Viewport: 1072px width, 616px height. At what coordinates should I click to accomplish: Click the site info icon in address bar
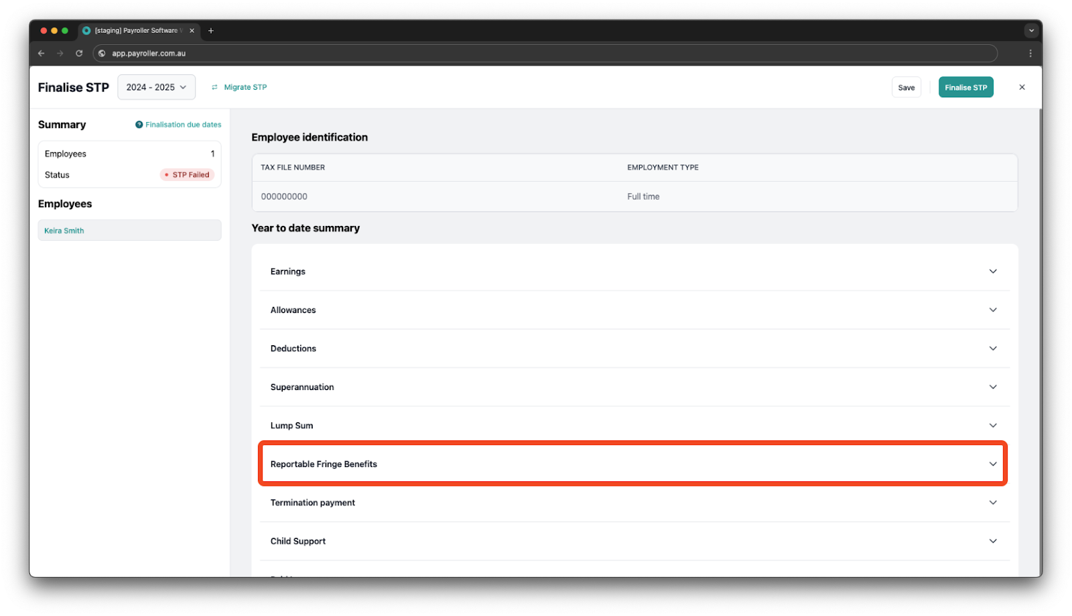pyautogui.click(x=102, y=54)
